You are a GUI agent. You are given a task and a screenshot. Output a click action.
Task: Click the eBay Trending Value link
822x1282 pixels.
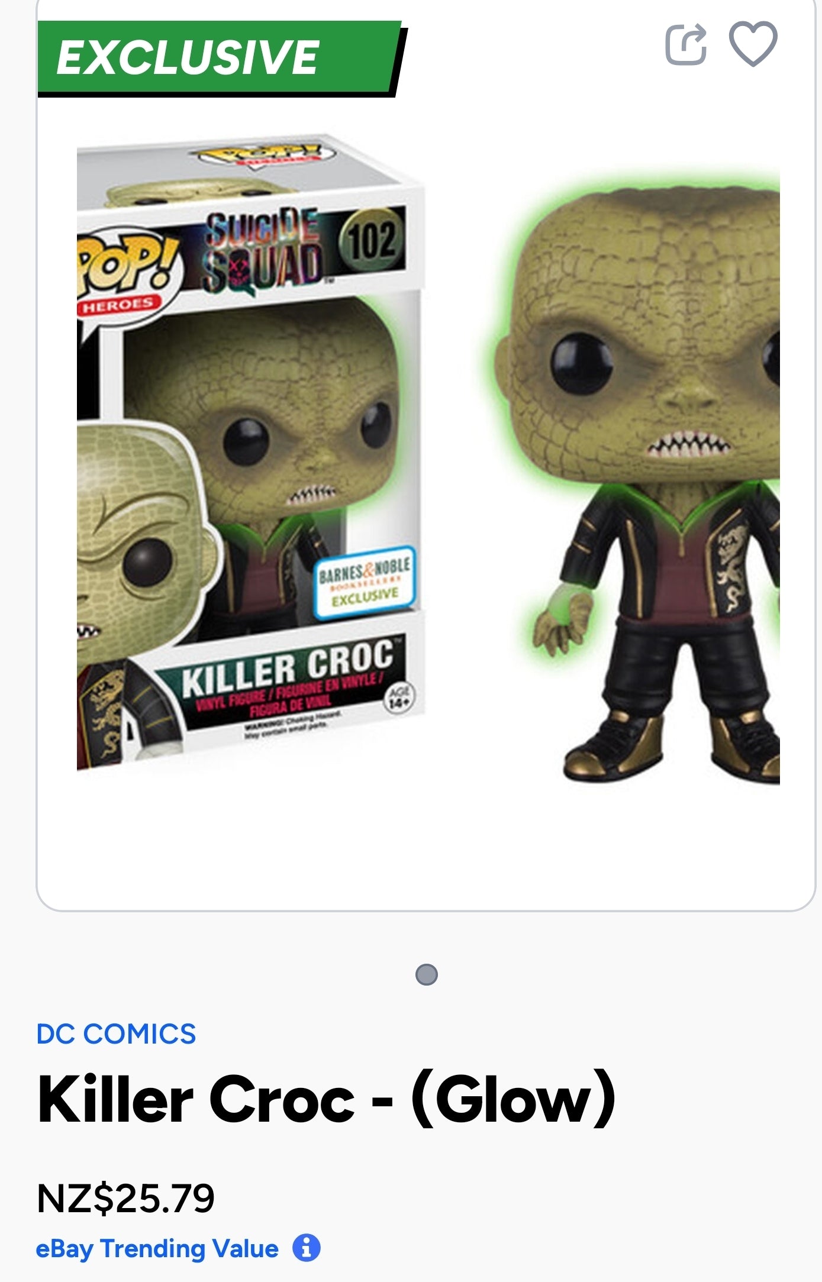pyautogui.click(x=157, y=1249)
